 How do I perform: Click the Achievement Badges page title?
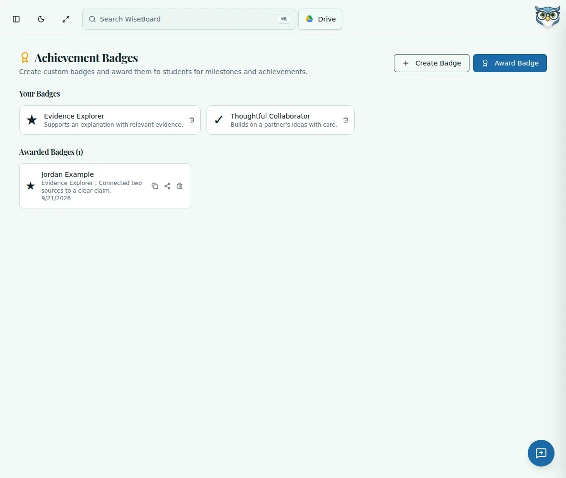[86, 58]
